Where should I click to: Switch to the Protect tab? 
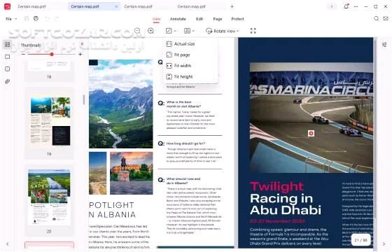click(x=237, y=19)
